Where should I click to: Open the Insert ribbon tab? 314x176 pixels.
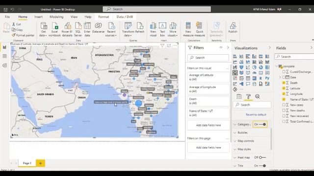[38, 17]
